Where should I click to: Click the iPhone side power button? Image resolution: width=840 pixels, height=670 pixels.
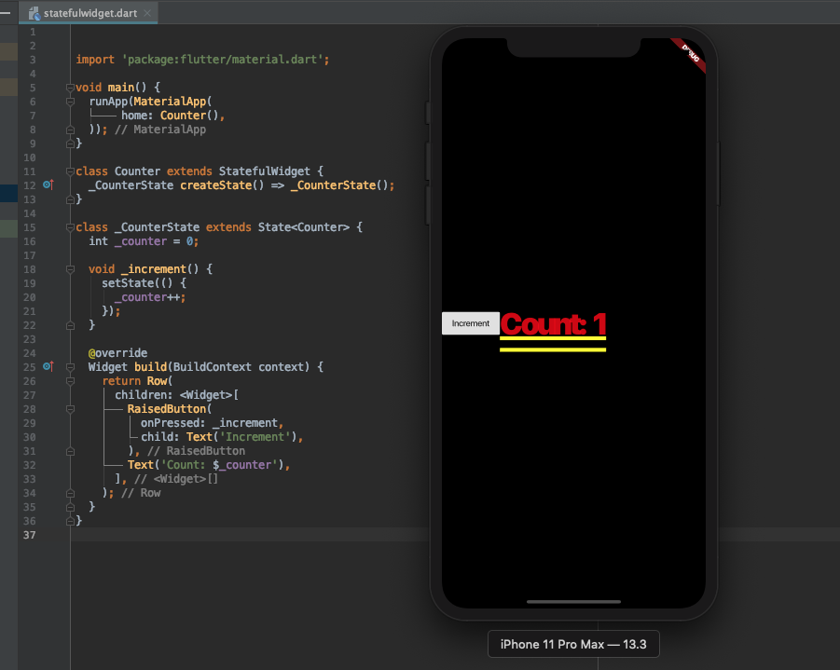tap(719, 173)
